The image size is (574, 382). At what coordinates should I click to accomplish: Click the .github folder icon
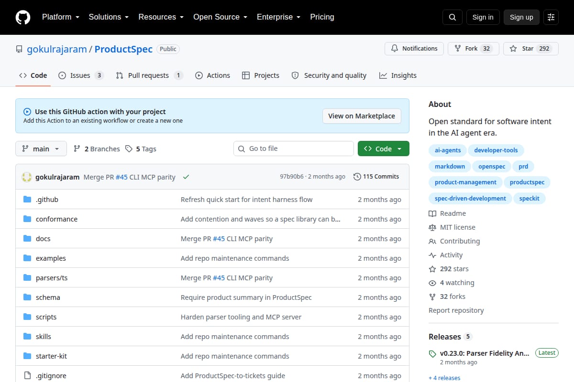coord(27,200)
